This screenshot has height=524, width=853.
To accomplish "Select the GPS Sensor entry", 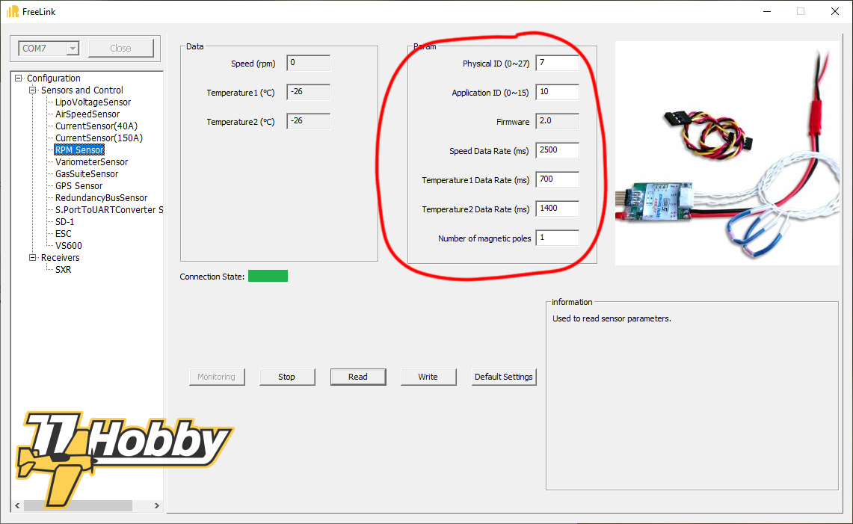I will pos(78,185).
